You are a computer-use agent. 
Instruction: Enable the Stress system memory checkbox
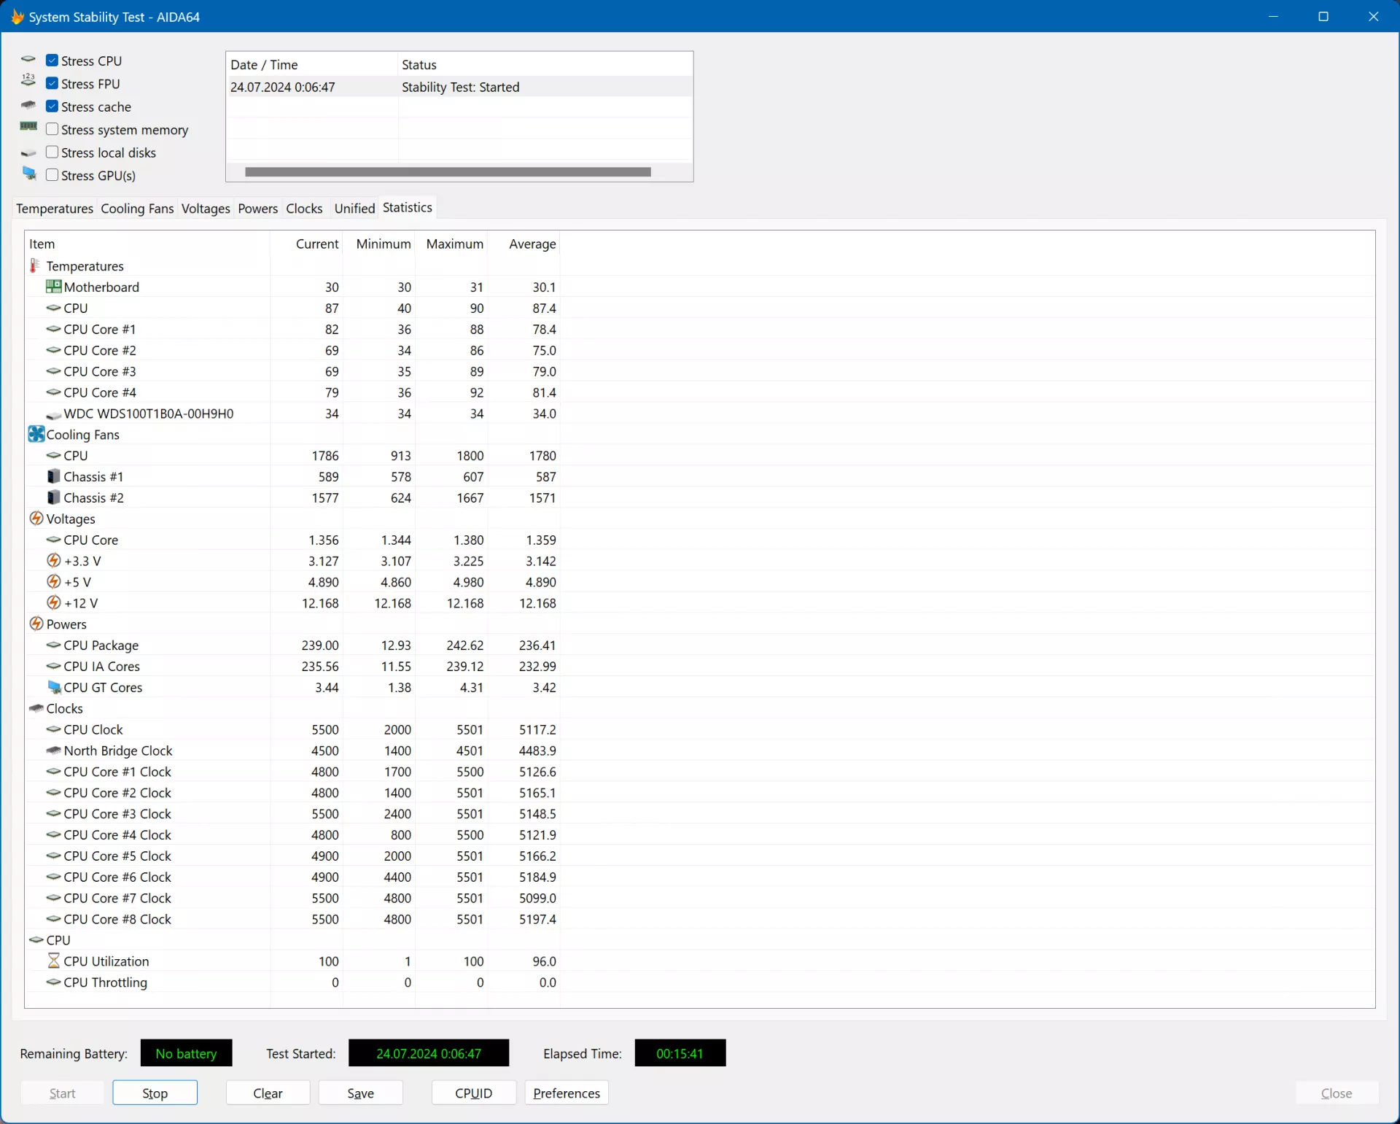click(x=52, y=129)
